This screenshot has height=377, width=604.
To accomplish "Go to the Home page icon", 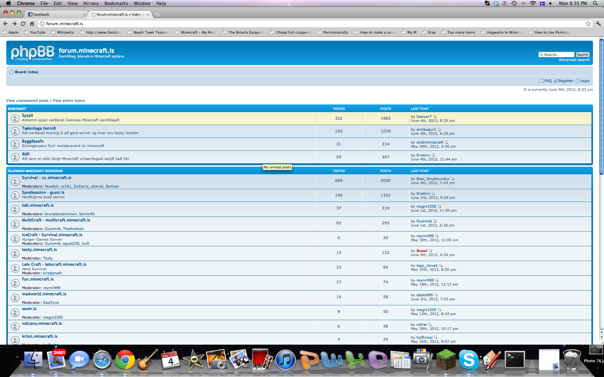I will (32, 24).
